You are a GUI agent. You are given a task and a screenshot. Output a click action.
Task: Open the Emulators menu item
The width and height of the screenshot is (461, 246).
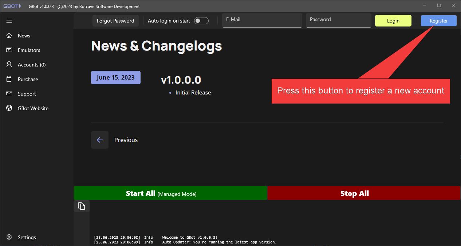pyautogui.click(x=29, y=50)
